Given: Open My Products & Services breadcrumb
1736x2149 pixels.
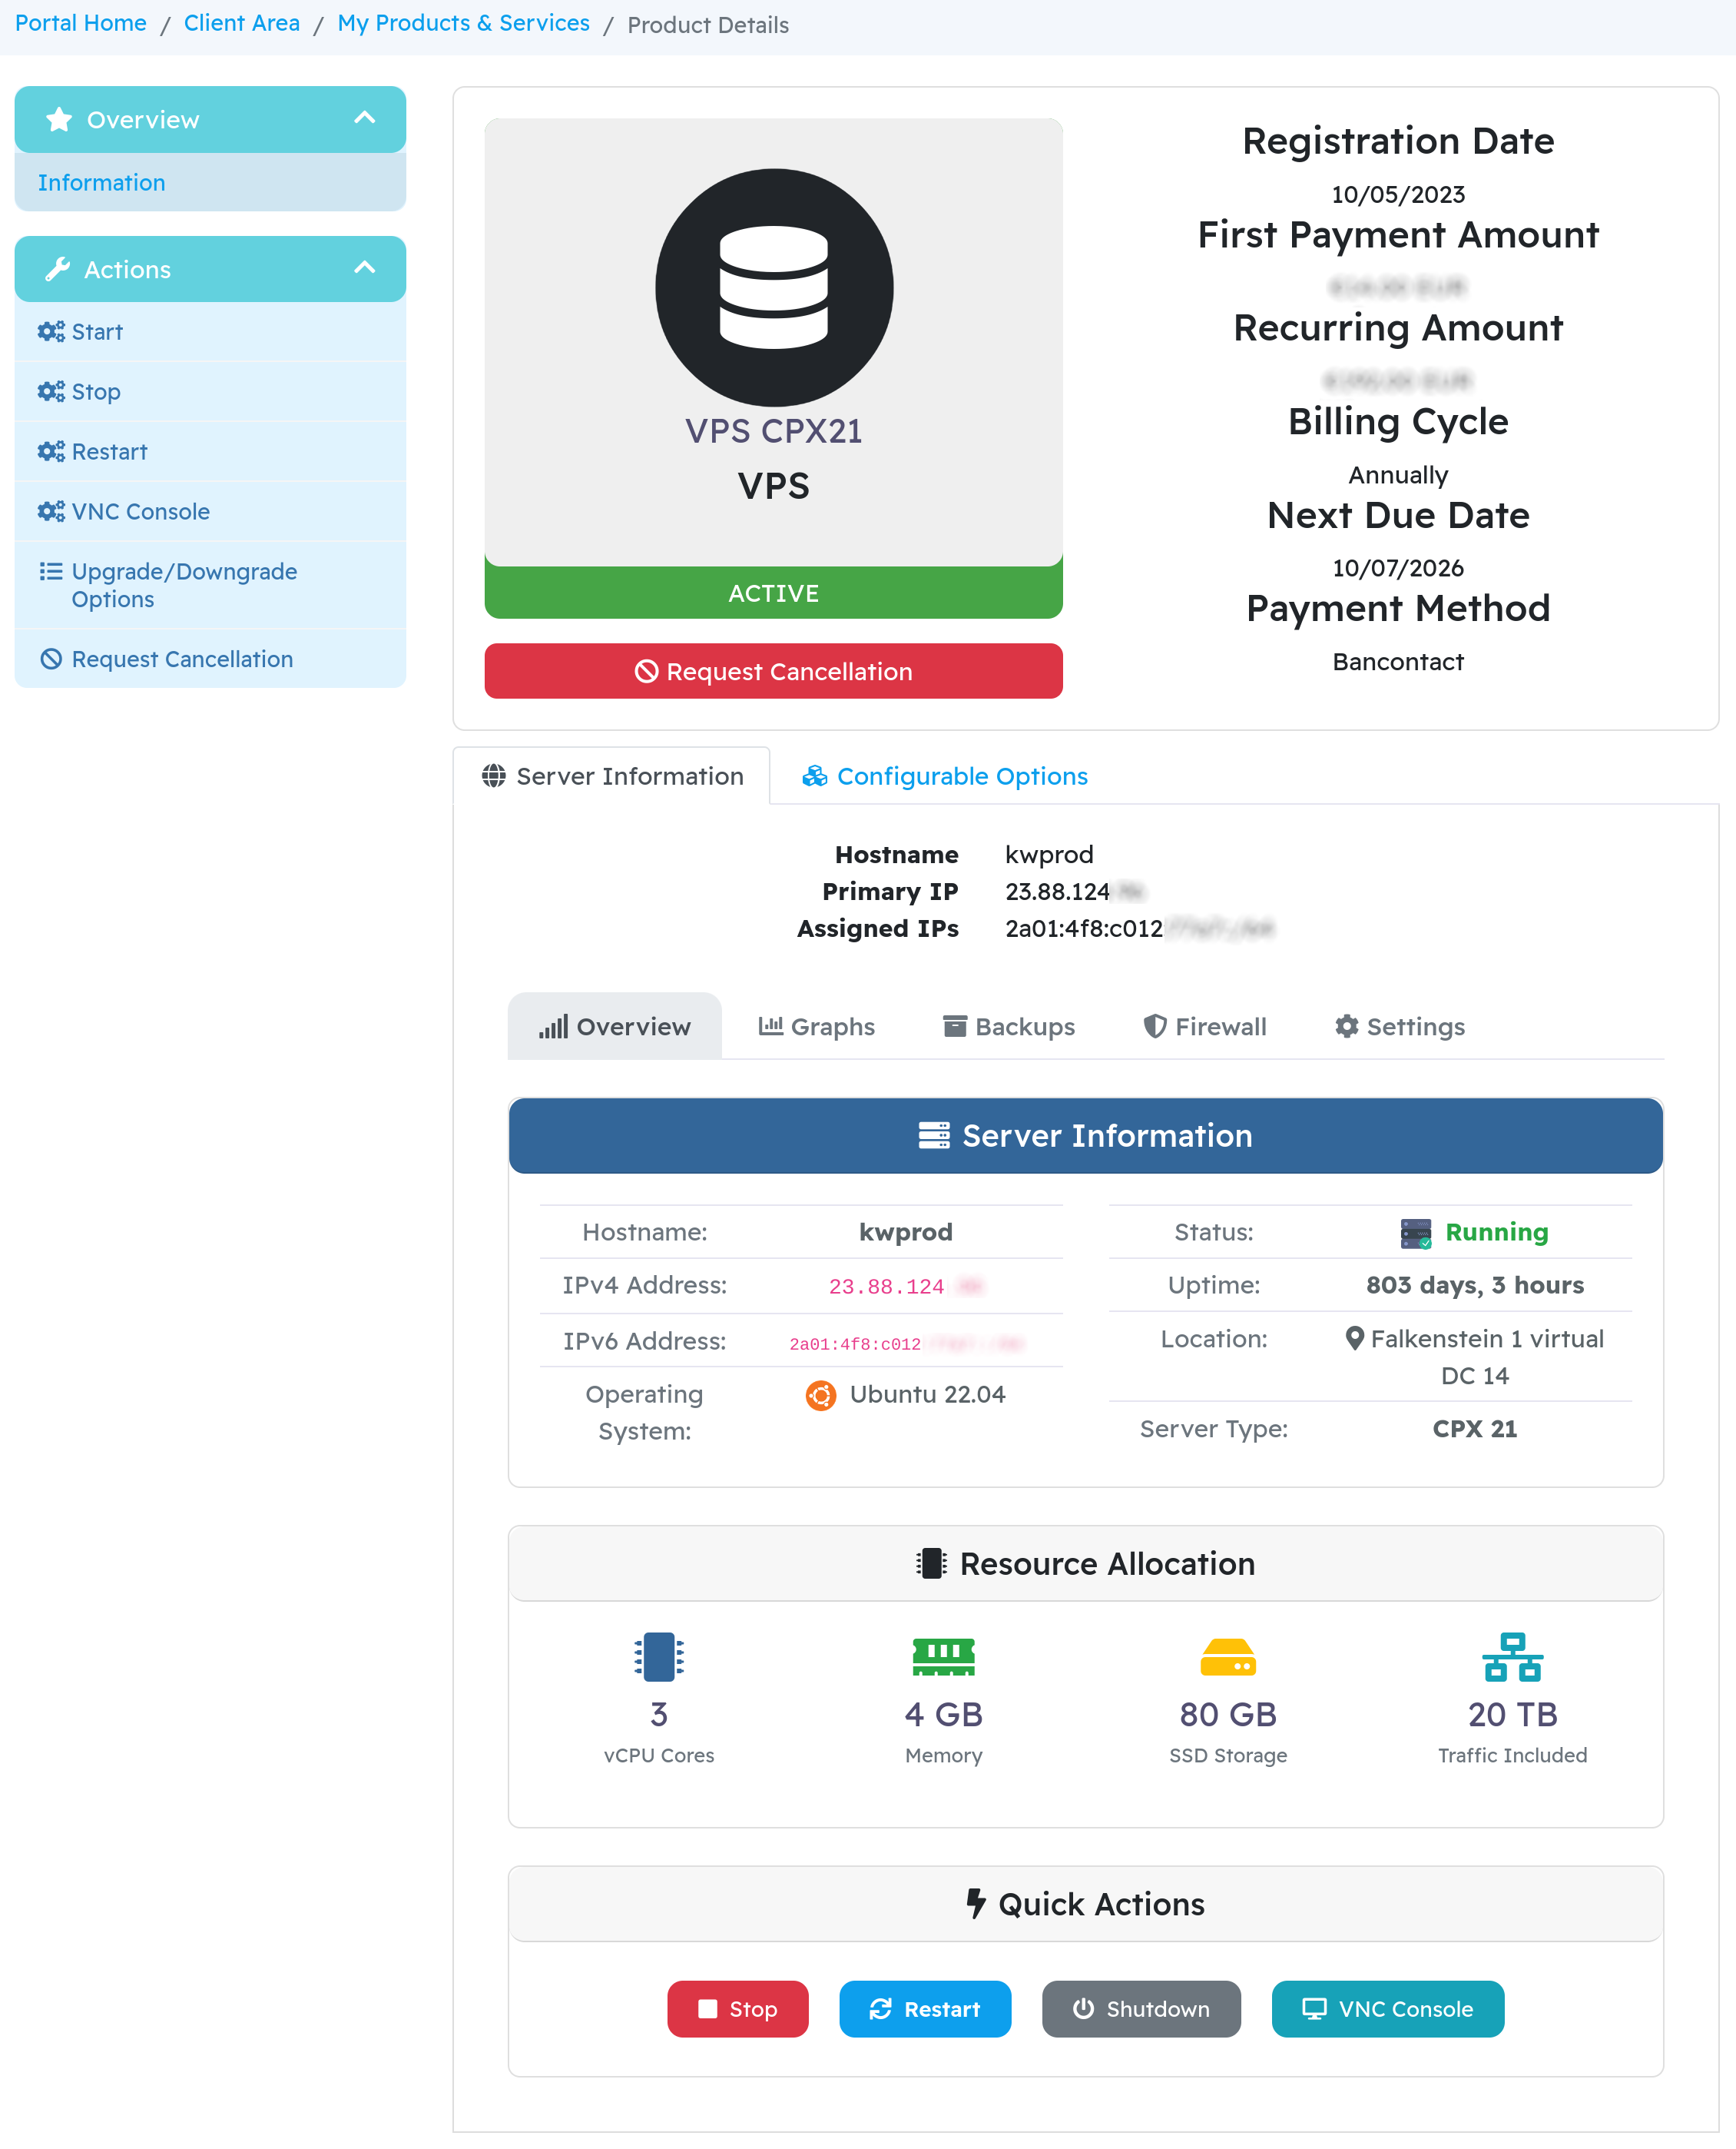Looking at the screenshot, I should point(464,24).
